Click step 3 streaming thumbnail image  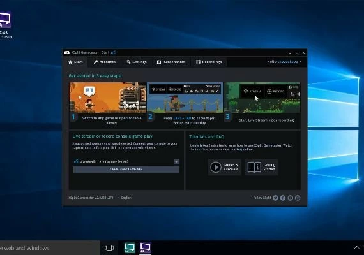point(262,98)
